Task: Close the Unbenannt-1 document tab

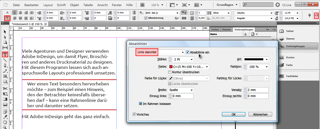Action: (x=46, y=24)
